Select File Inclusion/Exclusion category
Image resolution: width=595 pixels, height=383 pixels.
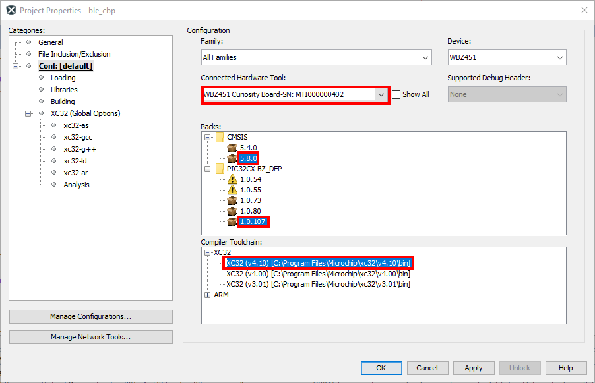click(75, 54)
